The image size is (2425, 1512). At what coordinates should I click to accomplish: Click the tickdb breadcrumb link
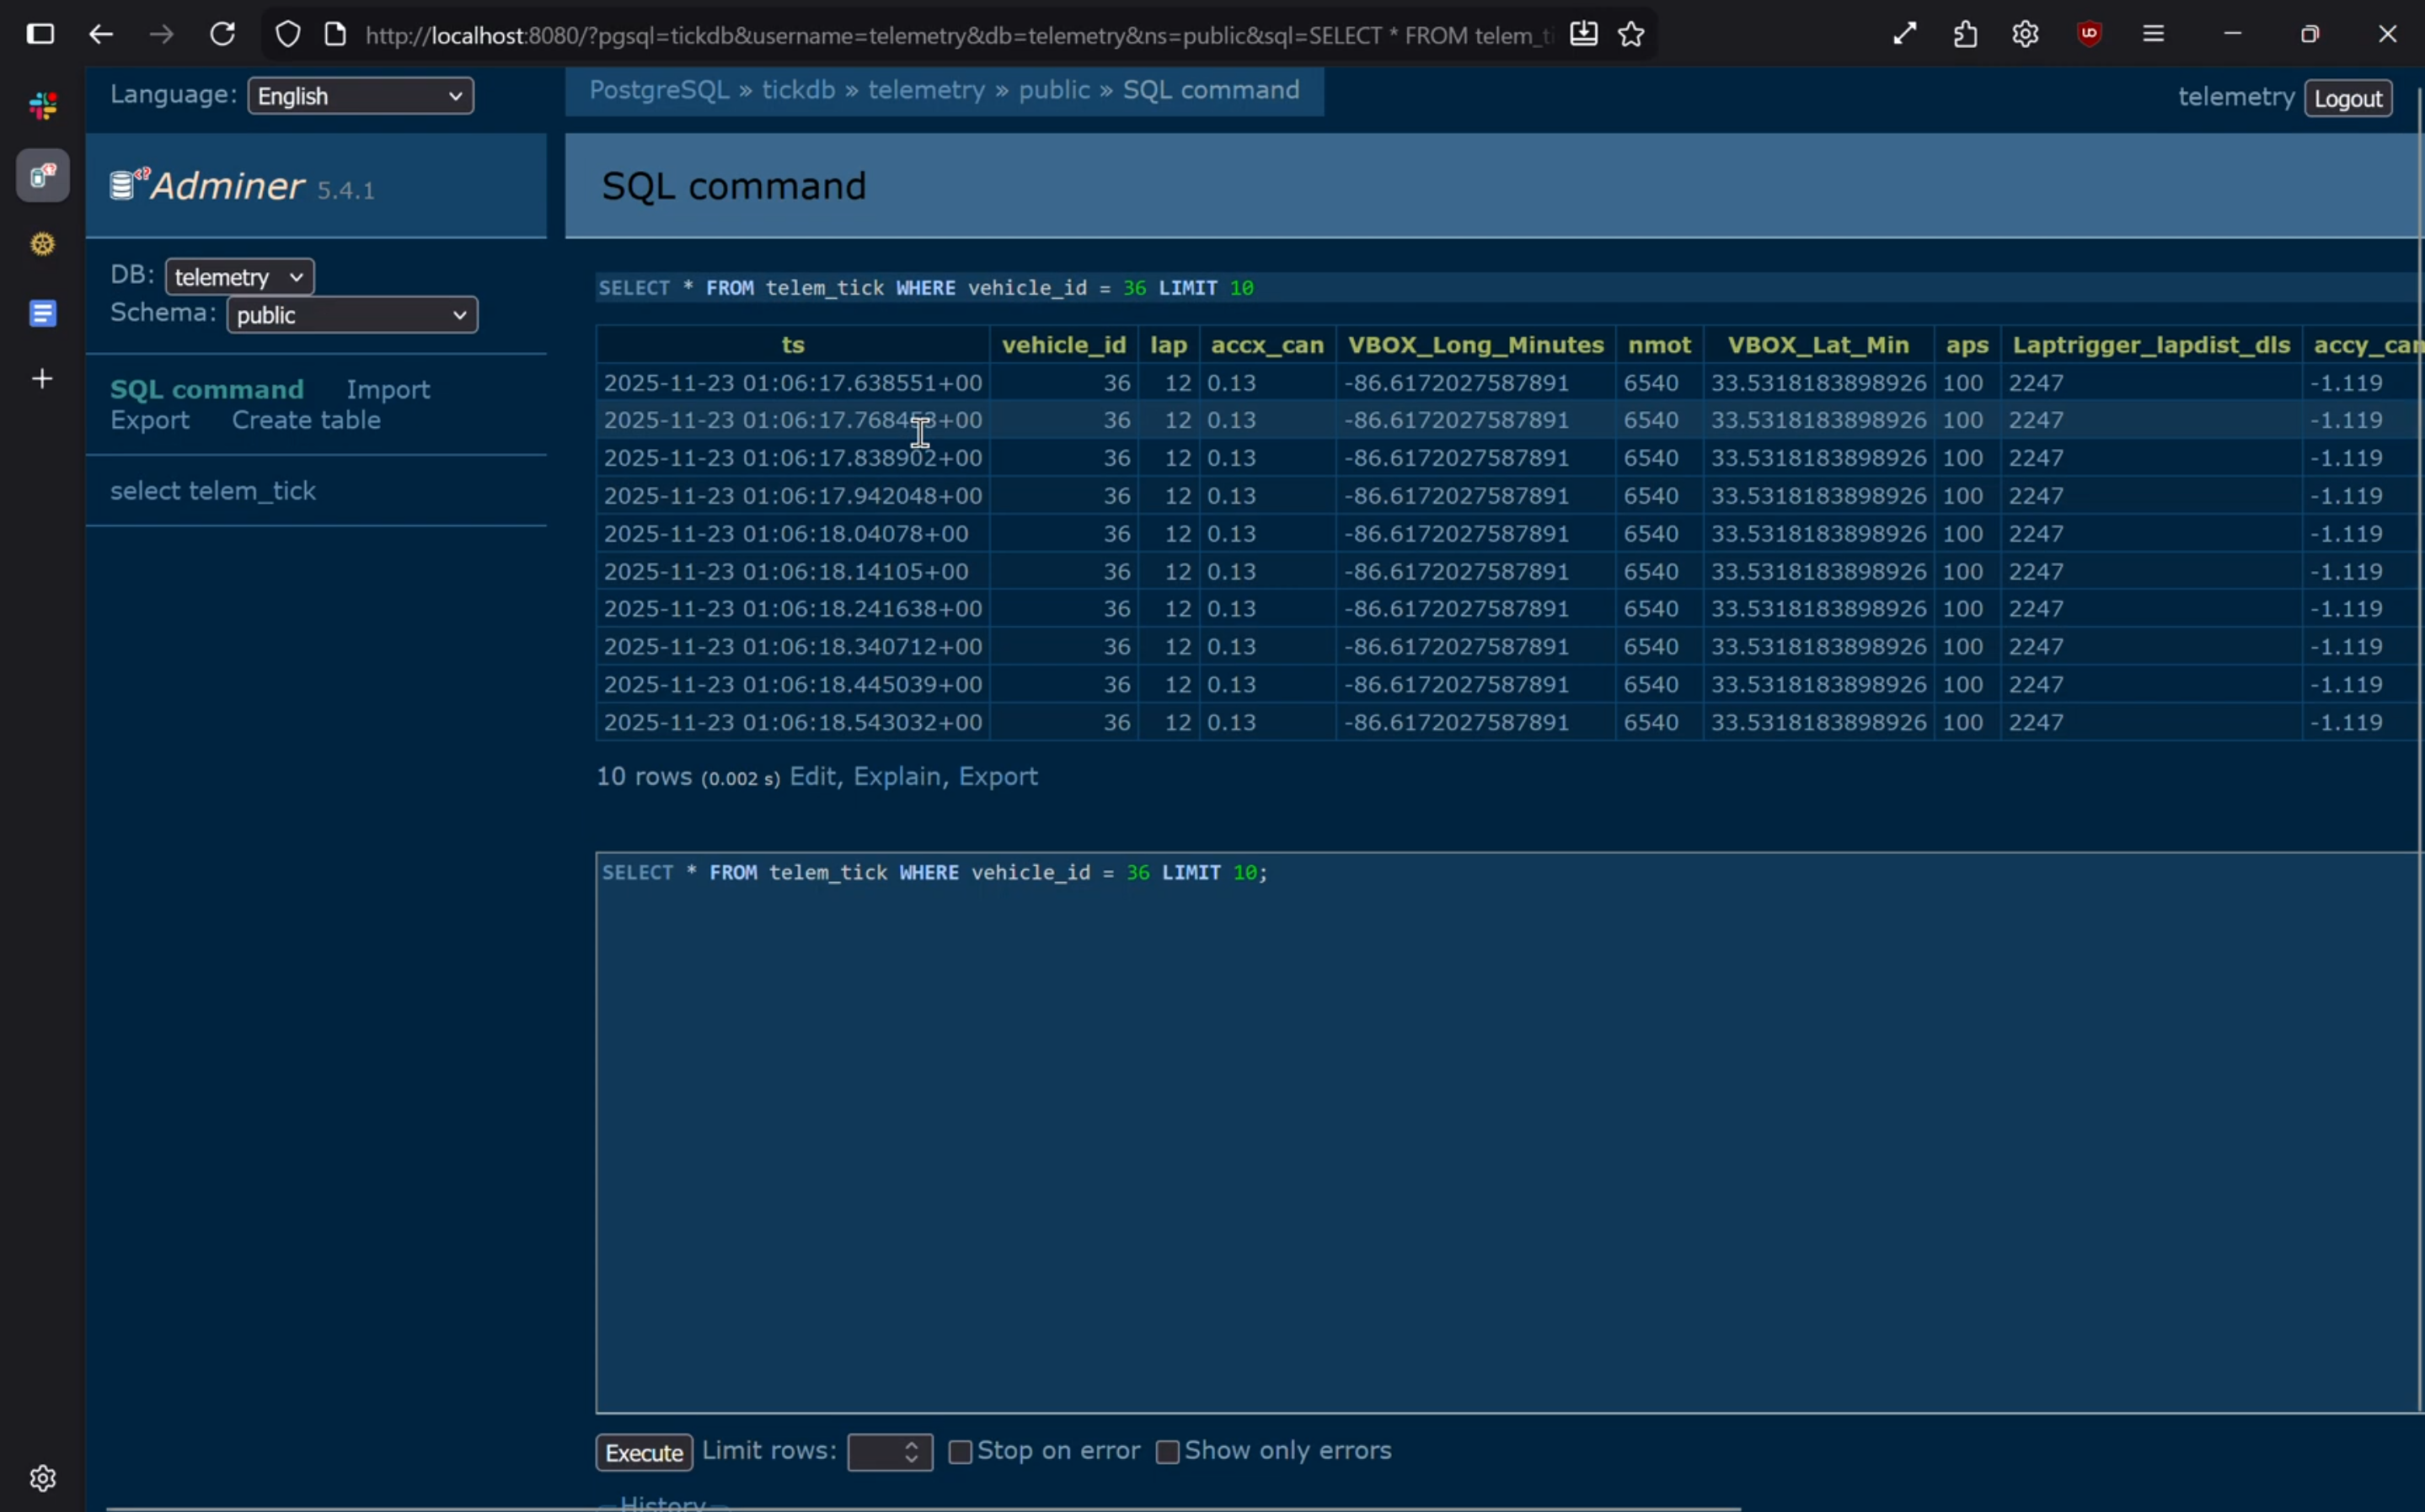(x=798, y=90)
